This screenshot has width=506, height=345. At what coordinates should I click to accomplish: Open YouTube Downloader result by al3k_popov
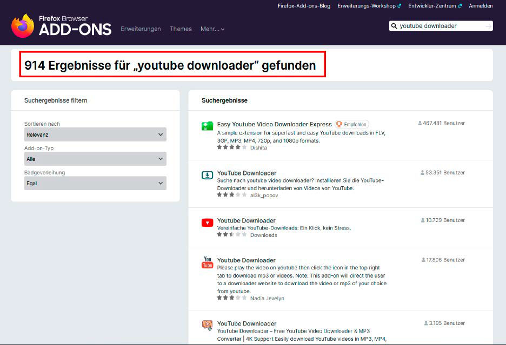(247, 173)
